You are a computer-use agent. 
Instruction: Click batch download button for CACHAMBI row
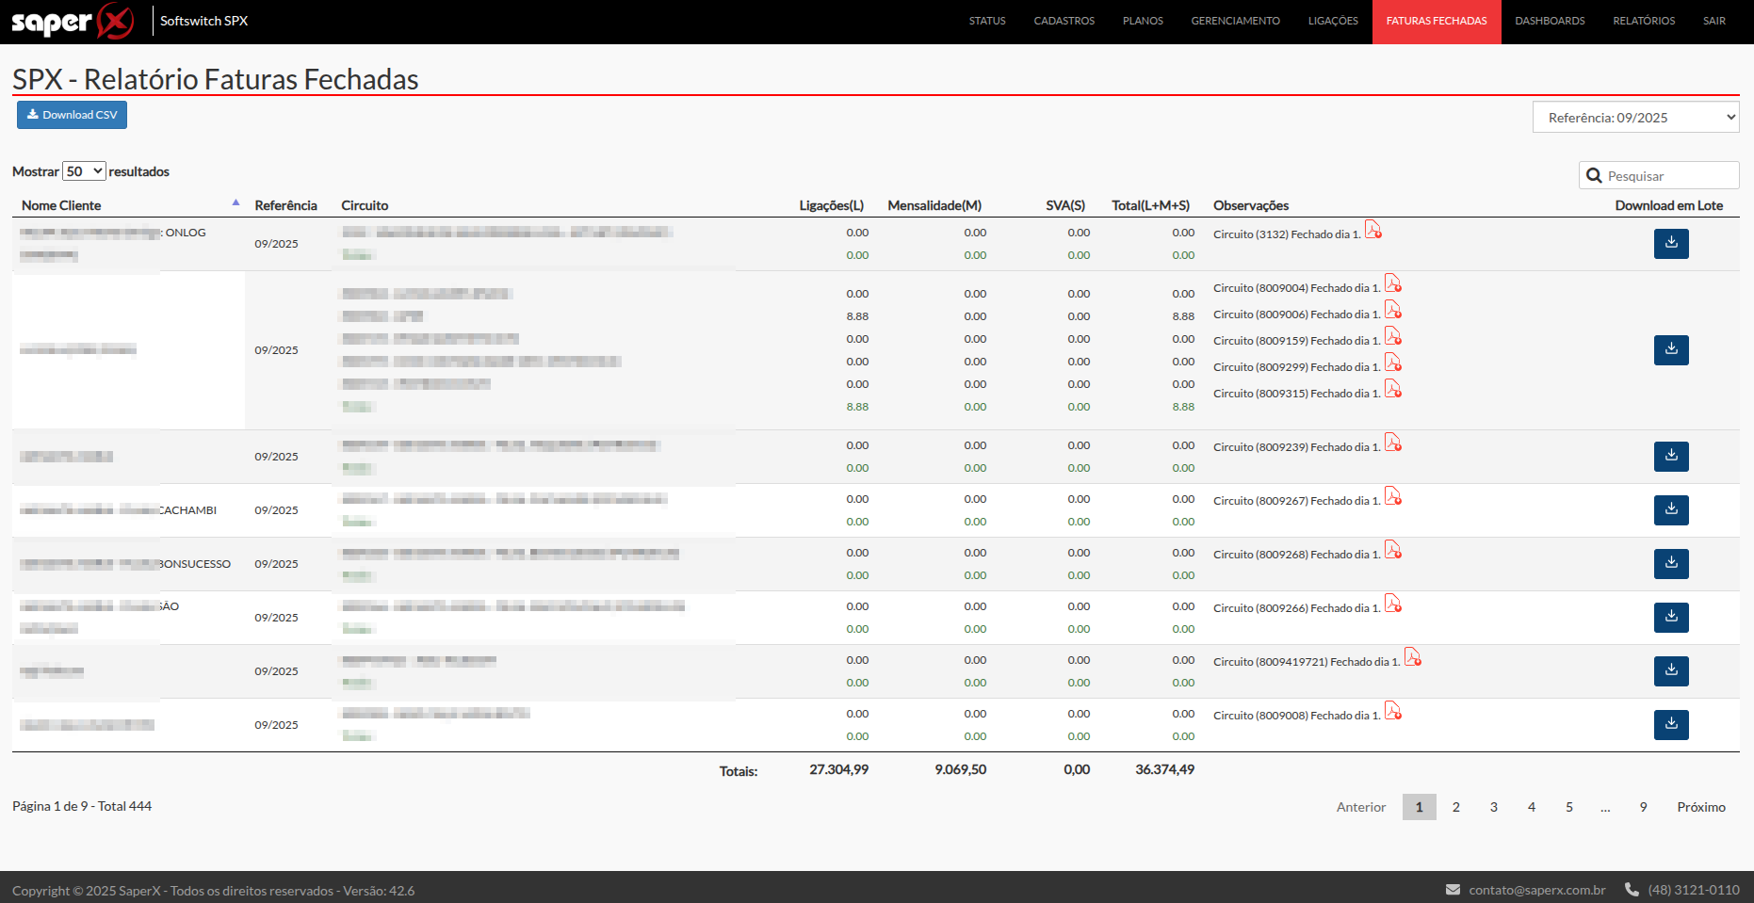click(1671, 510)
